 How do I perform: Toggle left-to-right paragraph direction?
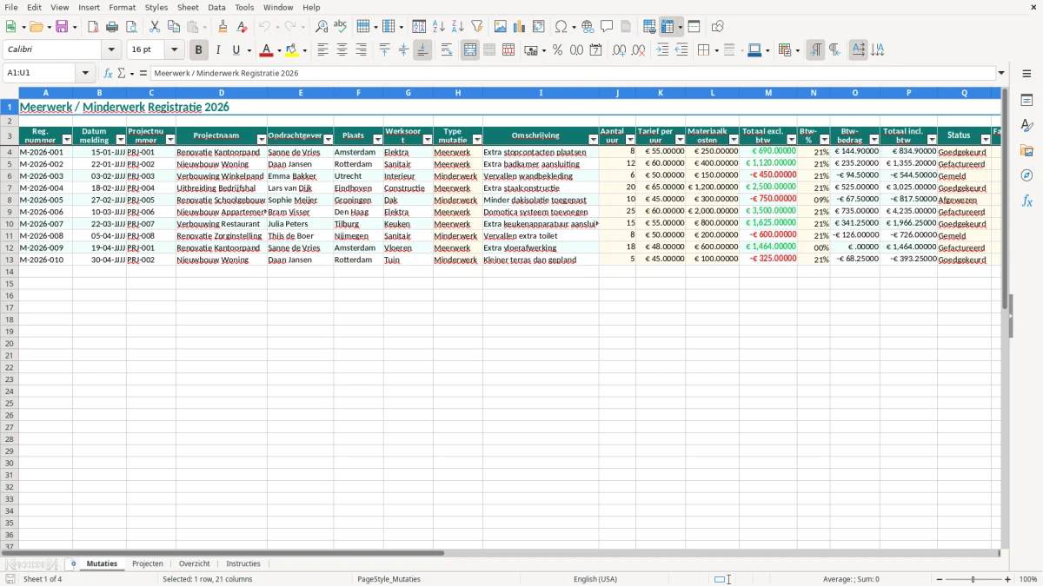click(x=815, y=50)
